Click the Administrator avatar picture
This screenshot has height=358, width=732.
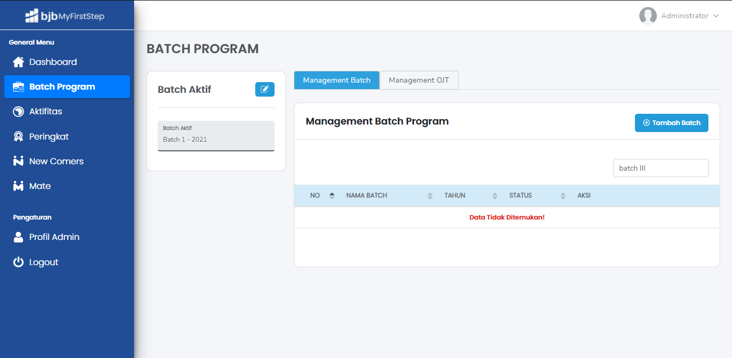pyautogui.click(x=648, y=16)
